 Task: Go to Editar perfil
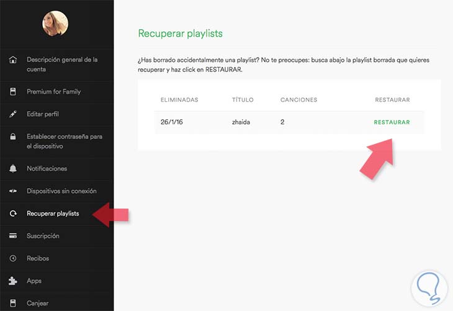43,114
